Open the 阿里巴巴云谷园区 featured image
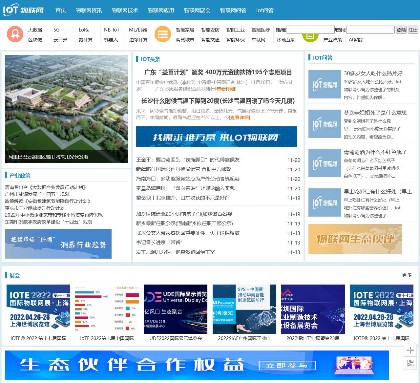This screenshot has width=420, height=383. click(x=66, y=109)
